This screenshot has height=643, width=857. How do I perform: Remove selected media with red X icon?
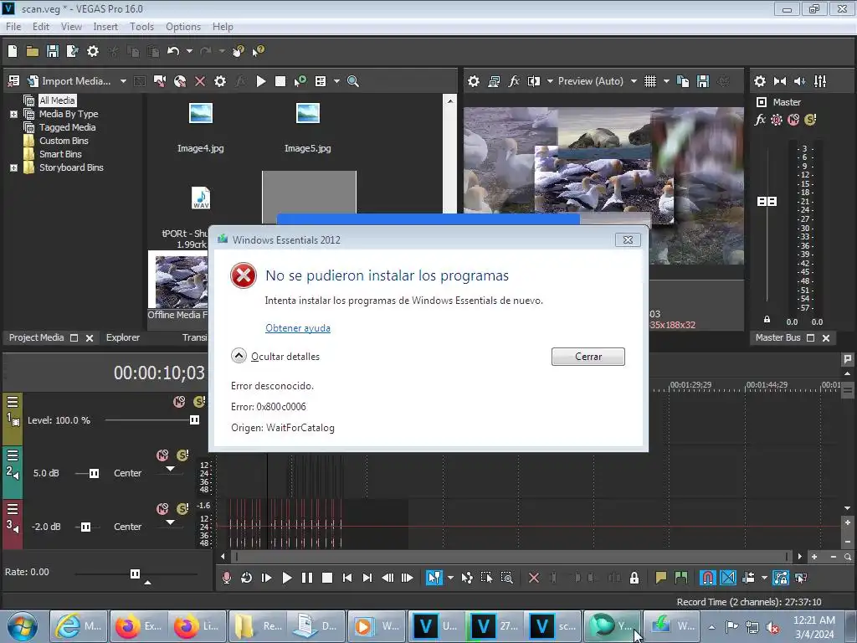point(200,81)
